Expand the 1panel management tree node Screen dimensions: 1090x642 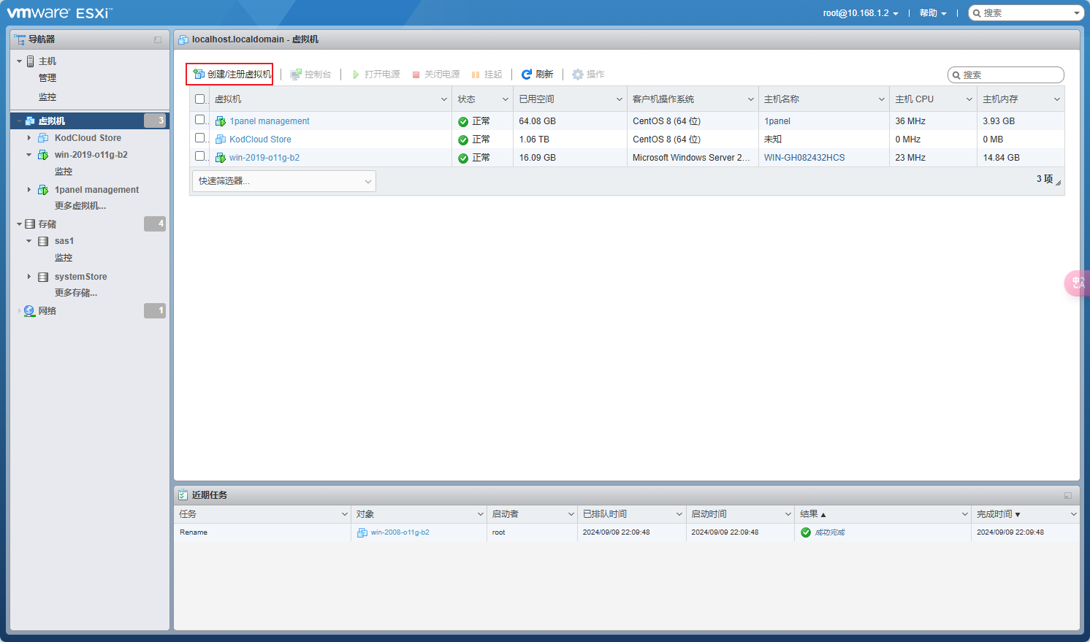(x=29, y=190)
